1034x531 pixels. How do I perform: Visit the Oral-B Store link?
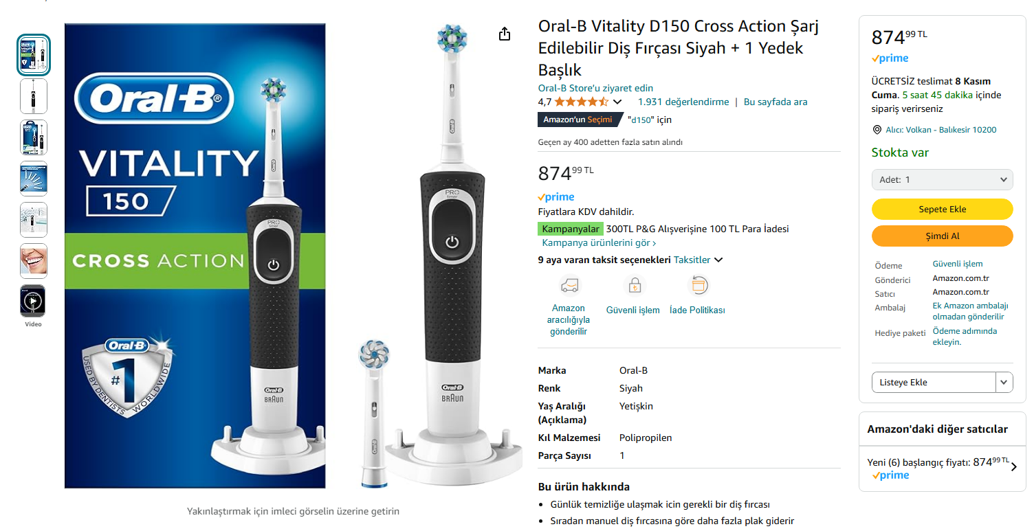(x=595, y=88)
